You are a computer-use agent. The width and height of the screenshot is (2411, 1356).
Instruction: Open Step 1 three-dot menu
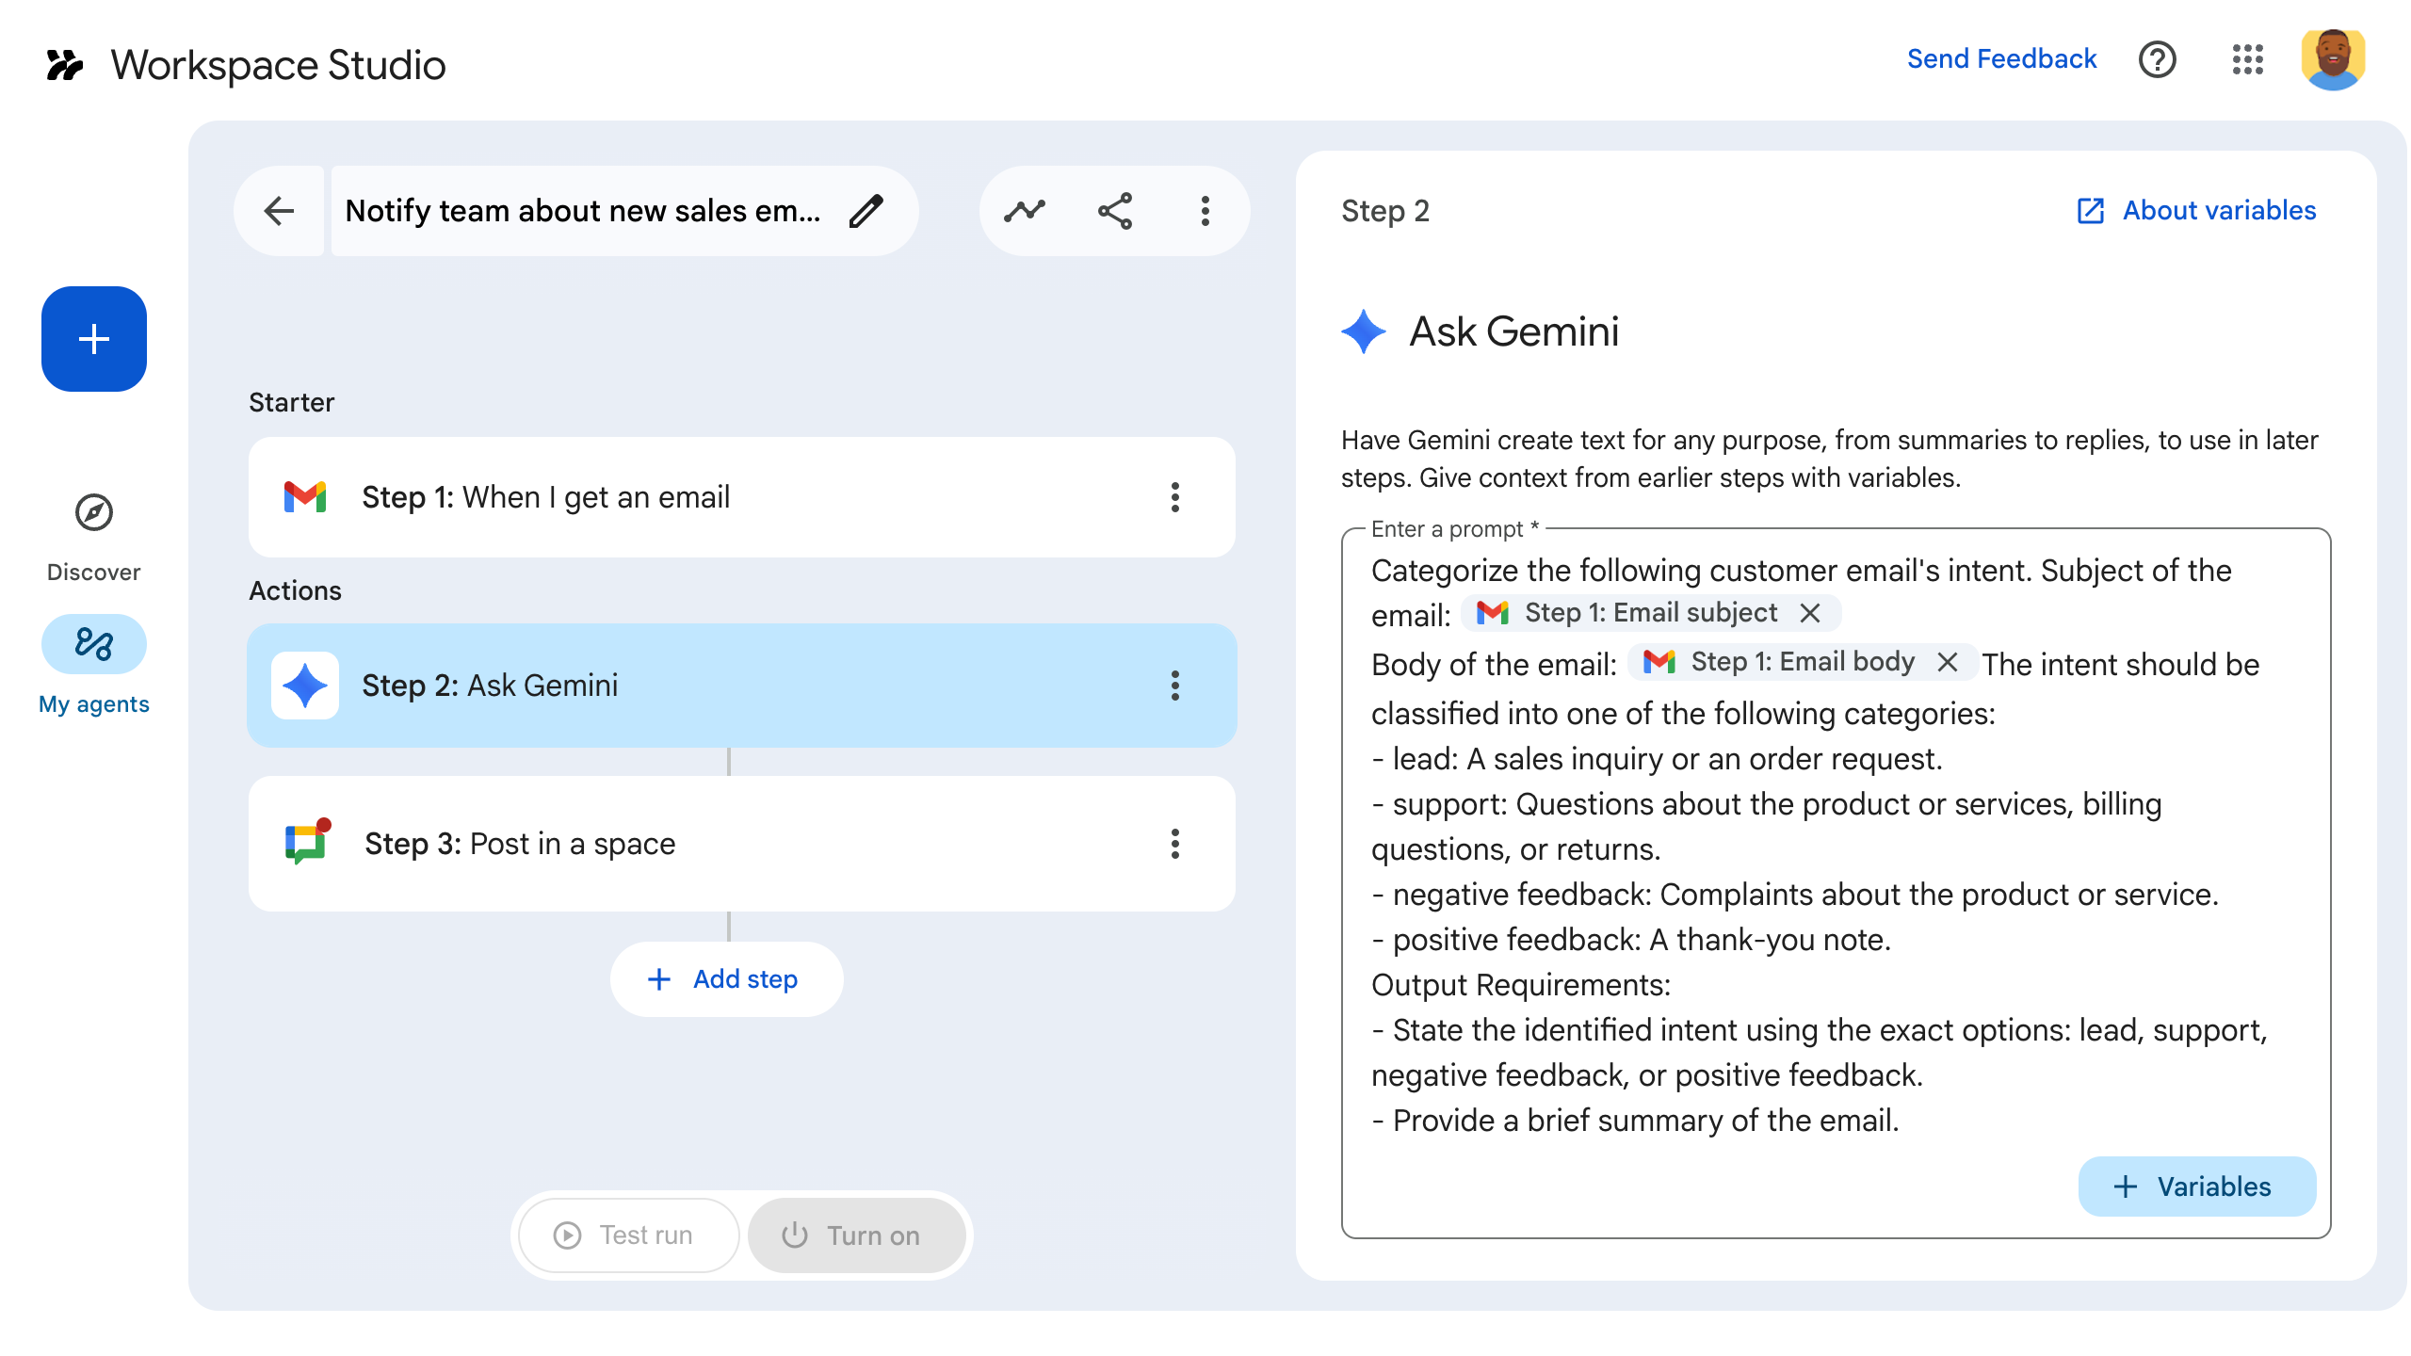coord(1174,497)
